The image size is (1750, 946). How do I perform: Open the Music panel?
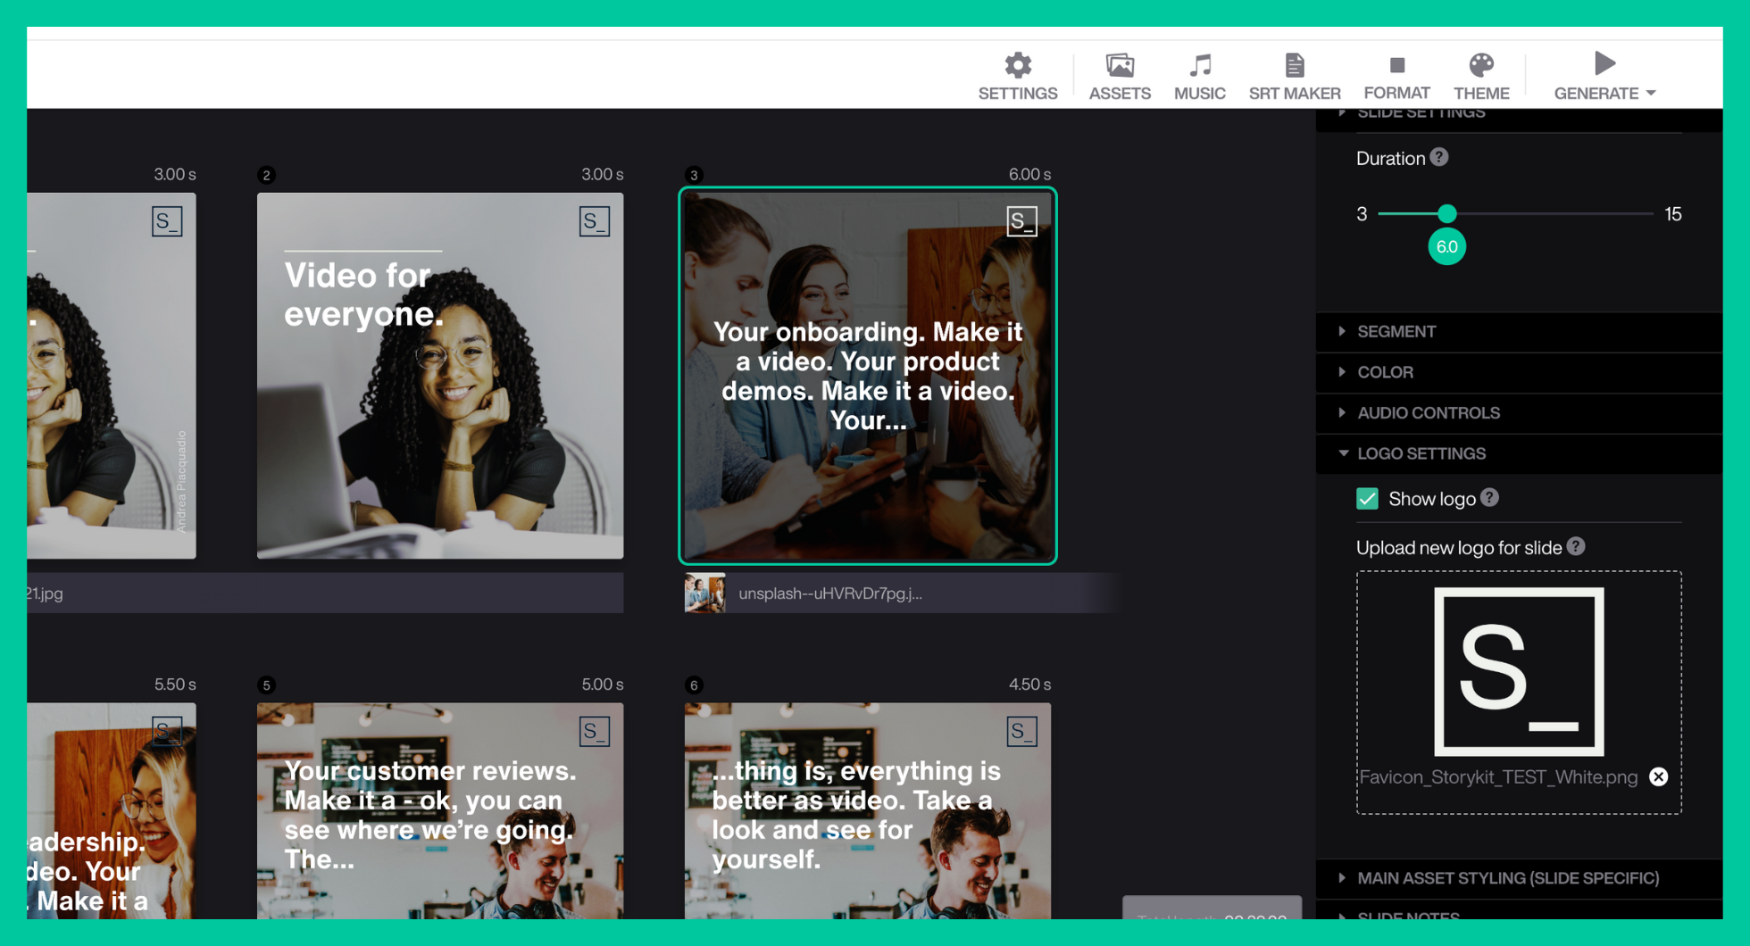click(x=1199, y=75)
